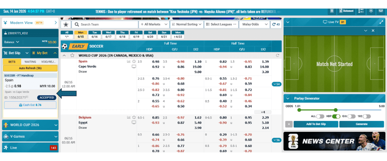Viewport: 387px width, 161px height.
Task: Collapse the World Cup 2026 league group
Action: tap(65, 55)
